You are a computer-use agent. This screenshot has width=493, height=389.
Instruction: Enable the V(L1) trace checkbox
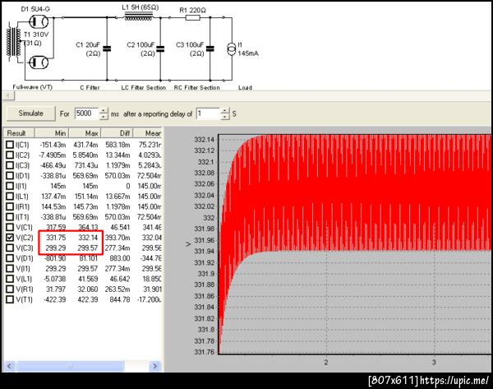(10, 279)
